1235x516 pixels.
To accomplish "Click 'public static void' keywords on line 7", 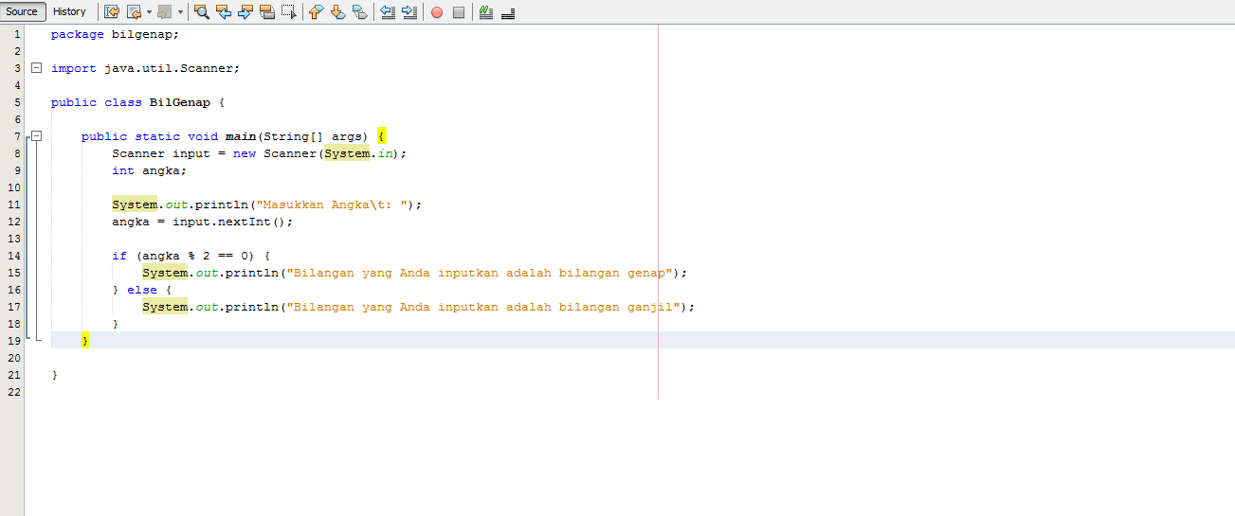I will coord(150,136).
